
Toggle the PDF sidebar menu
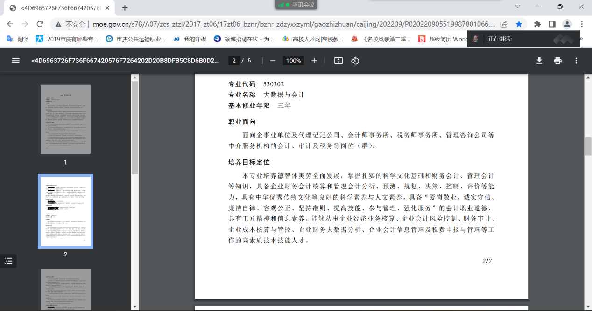(16, 61)
